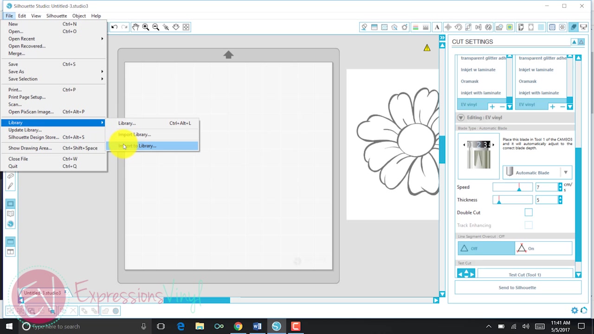Click the Test Cut (Tool 1) button
Screen dimensions: 594x334
pyautogui.click(x=524, y=275)
